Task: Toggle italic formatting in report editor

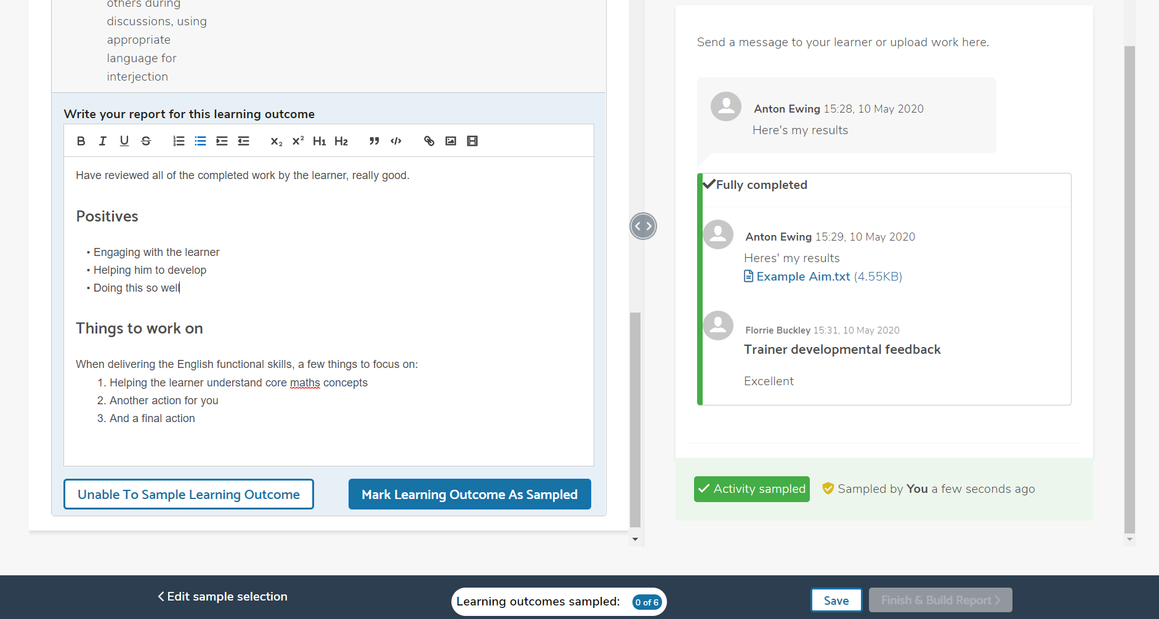Action: pyautogui.click(x=102, y=141)
